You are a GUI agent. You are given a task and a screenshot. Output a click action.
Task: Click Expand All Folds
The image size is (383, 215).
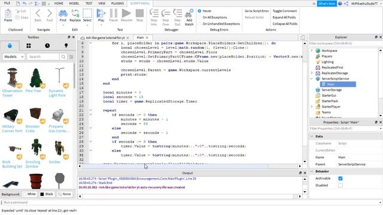[284, 17]
